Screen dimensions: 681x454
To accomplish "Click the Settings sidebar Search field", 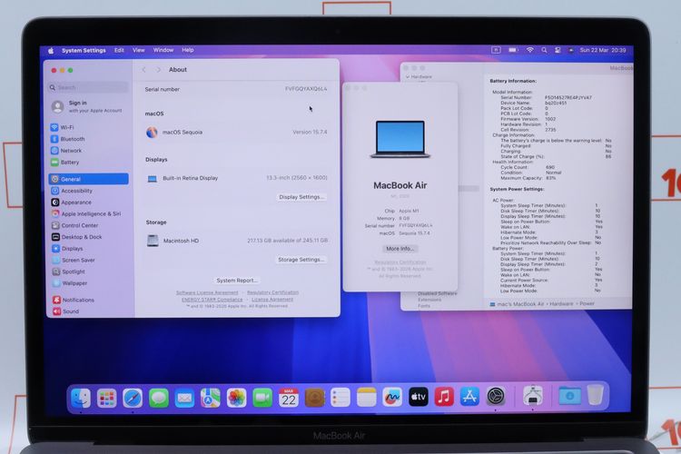I will [89, 87].
